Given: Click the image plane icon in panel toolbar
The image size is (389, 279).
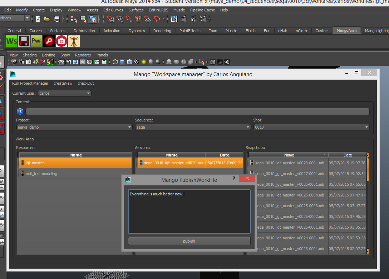Looking at the screenshot, I should pyautogui.click(x=36, y=62).
